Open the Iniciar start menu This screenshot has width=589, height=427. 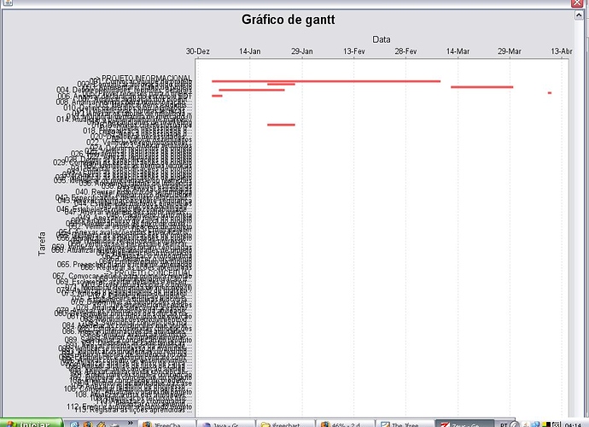point(31,424)
